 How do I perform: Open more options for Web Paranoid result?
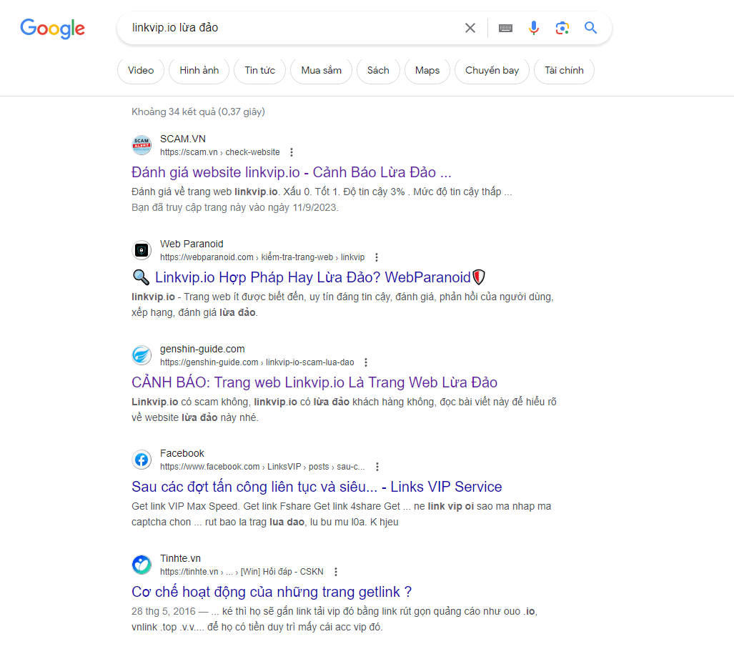pos(377,257)
